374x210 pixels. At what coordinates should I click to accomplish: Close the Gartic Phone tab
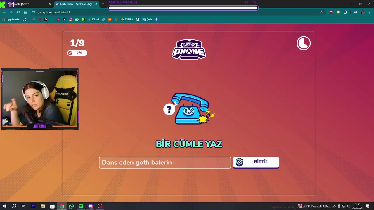coord(96,4)
